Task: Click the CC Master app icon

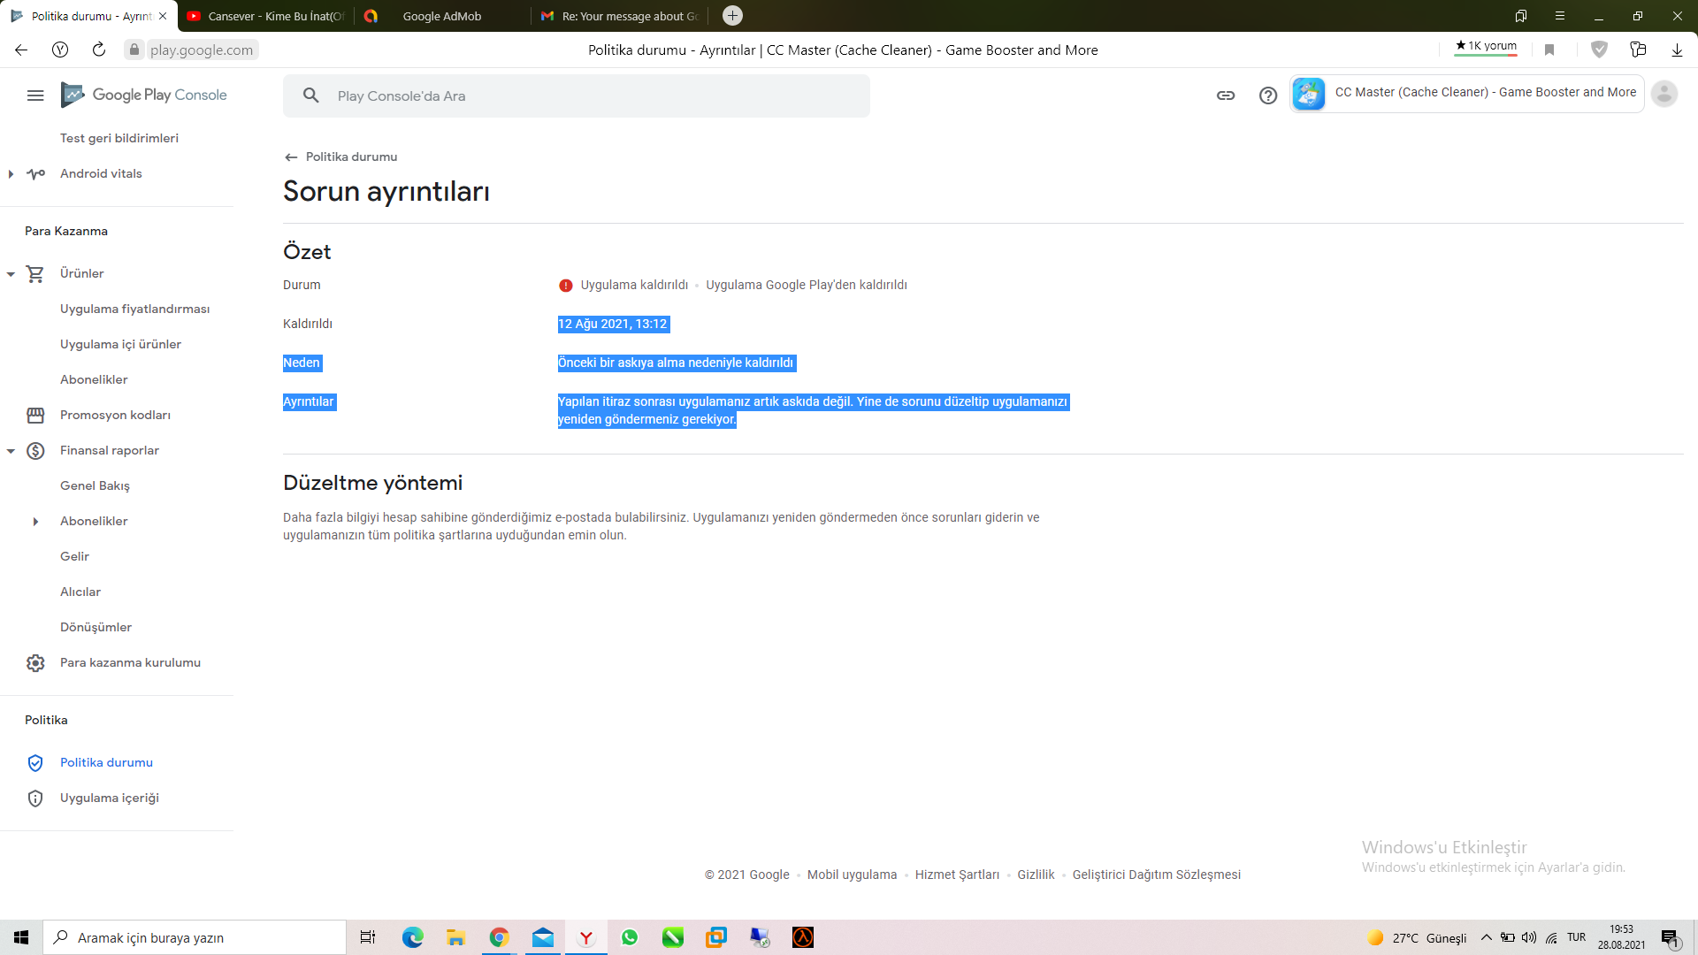Action: [1309, 93]
